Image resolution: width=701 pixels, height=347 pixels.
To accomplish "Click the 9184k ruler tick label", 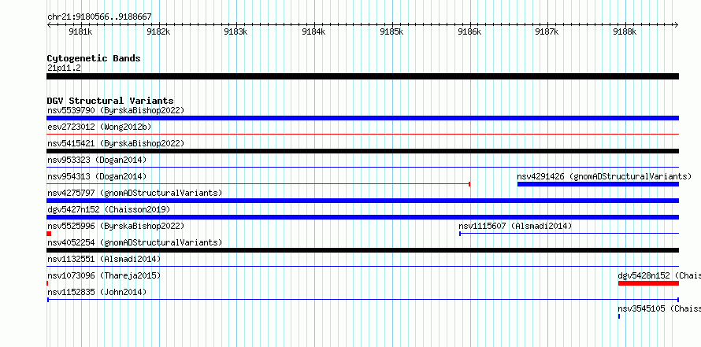I will [x=313, y=31].
